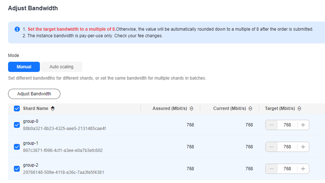Click the Shard Name column header

point(36,108)
